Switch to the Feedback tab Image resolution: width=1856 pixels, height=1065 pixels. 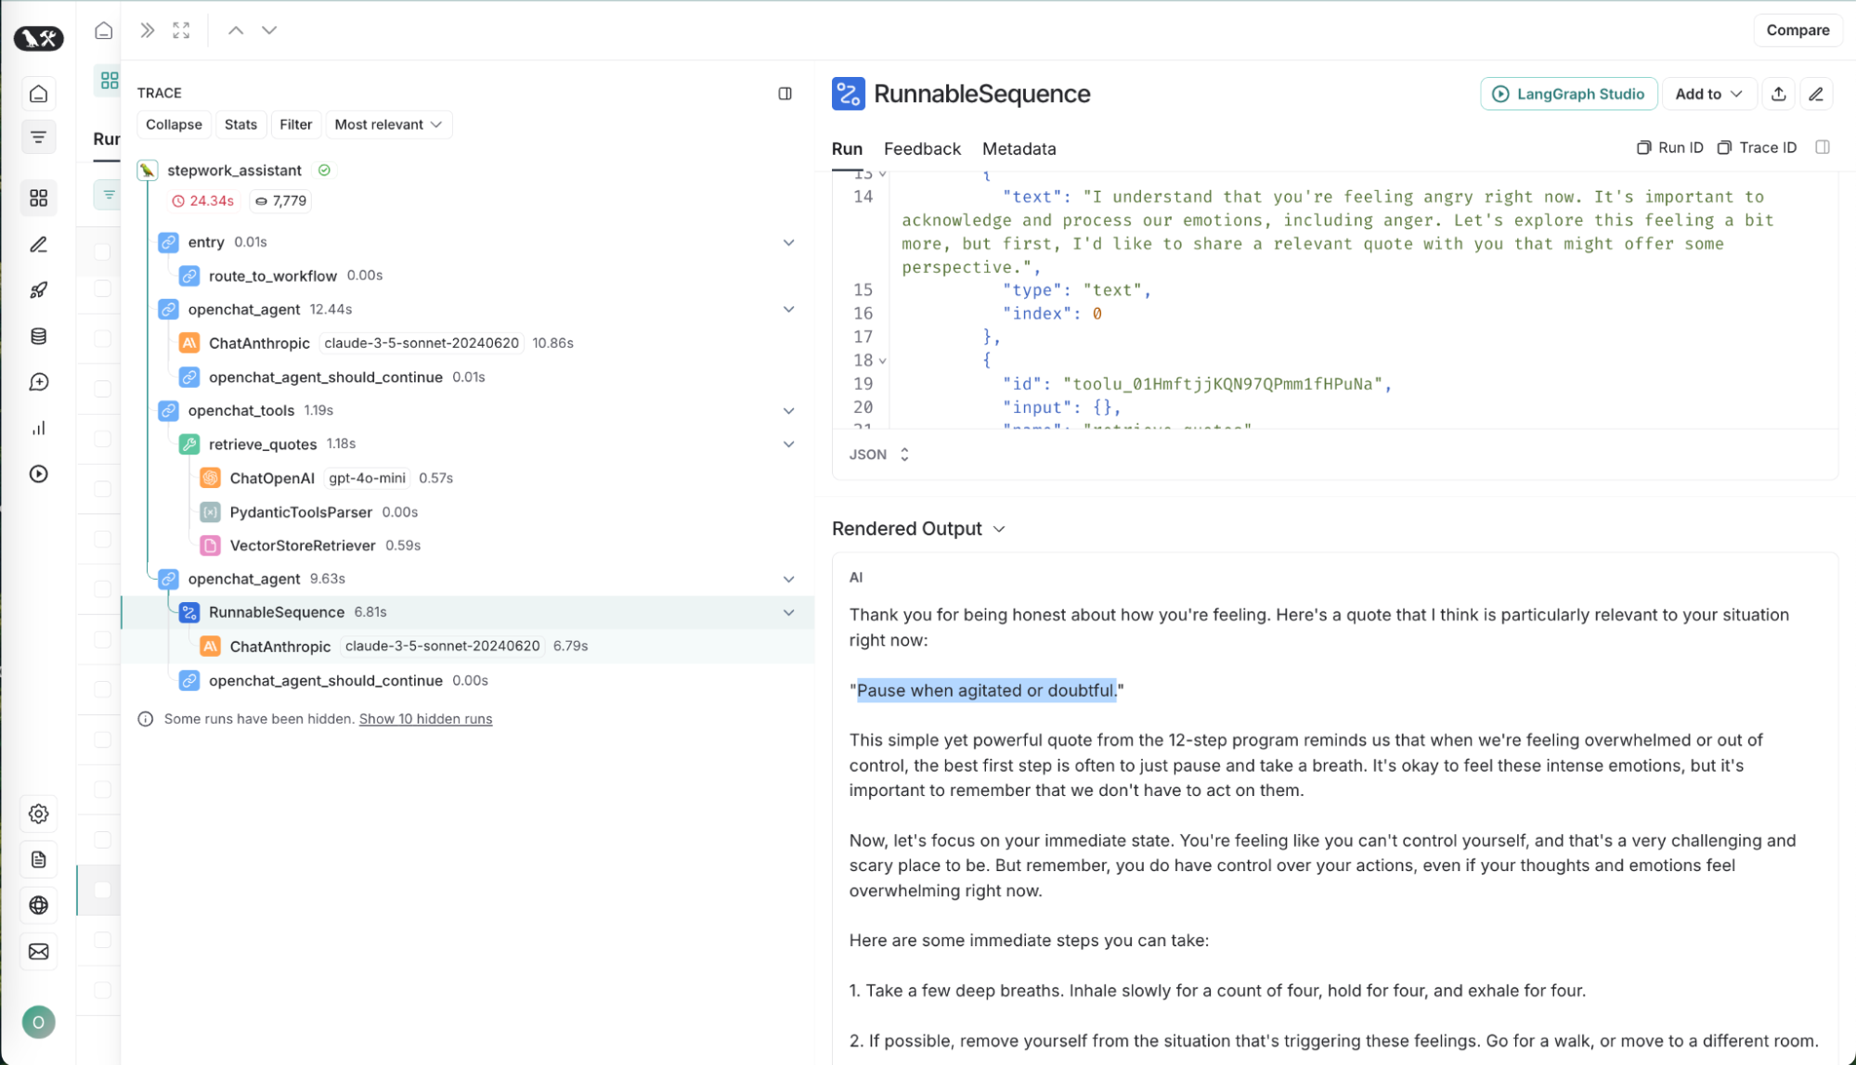coord(921,148)
